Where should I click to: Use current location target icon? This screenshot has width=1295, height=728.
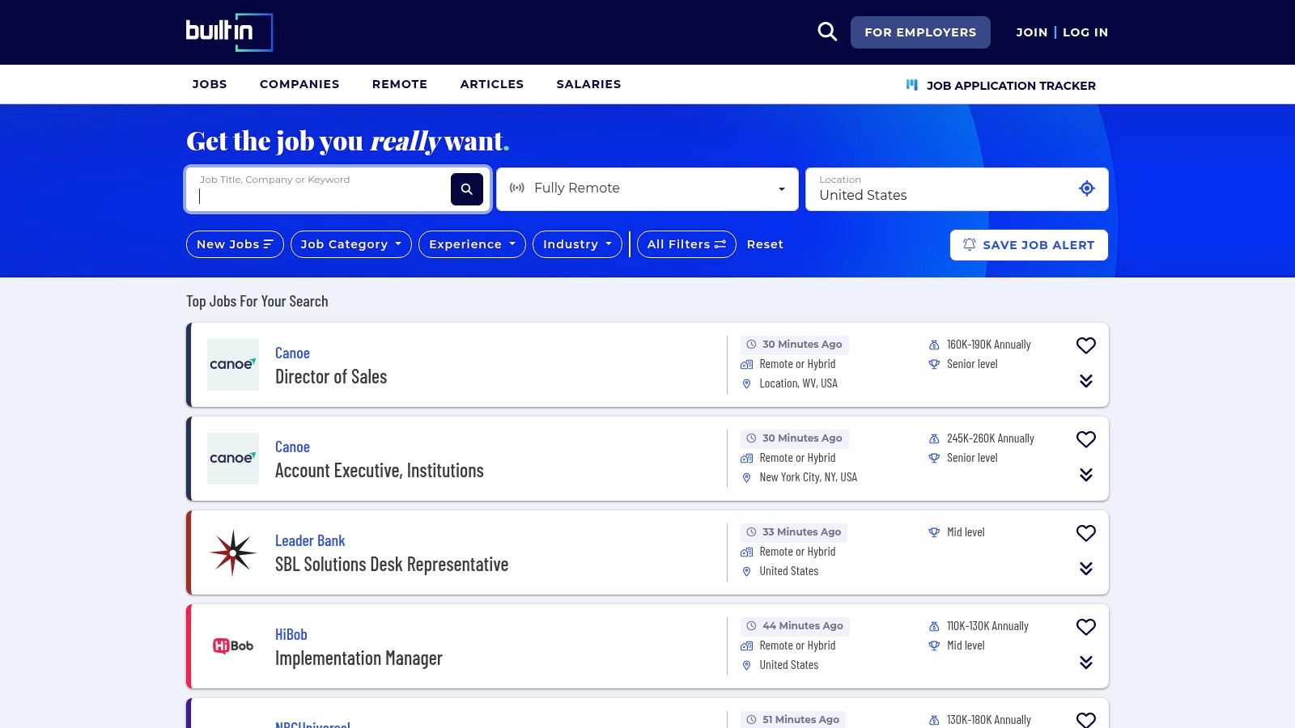(x=1086, y=188)
